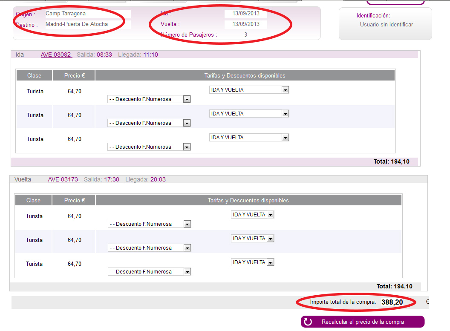Click the refresh icon on Recalcular button
Viewport: 450px width, 331px height.
coord(308,322)
